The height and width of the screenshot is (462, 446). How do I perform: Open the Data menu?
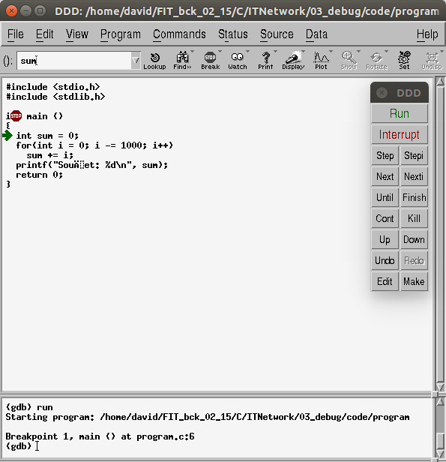click(316, 34)
